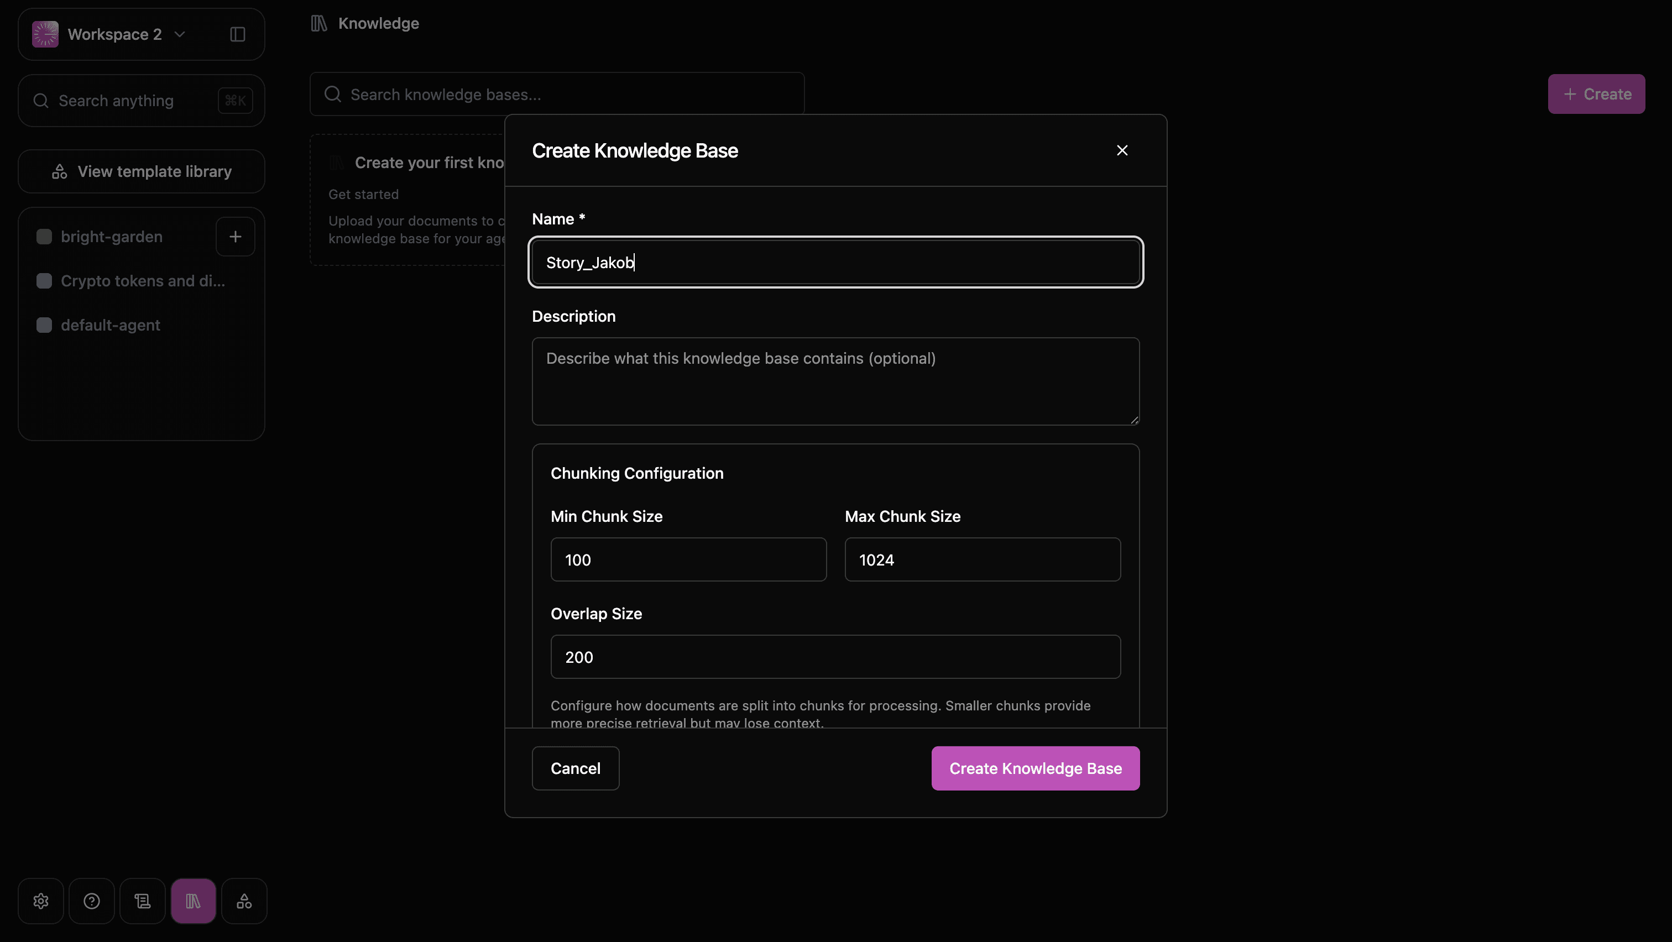Click the help question mark icon
Screen dimensions: 1672x942
click(92, 901)
